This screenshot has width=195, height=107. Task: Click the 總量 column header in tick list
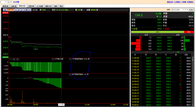[x=186, y=55]
